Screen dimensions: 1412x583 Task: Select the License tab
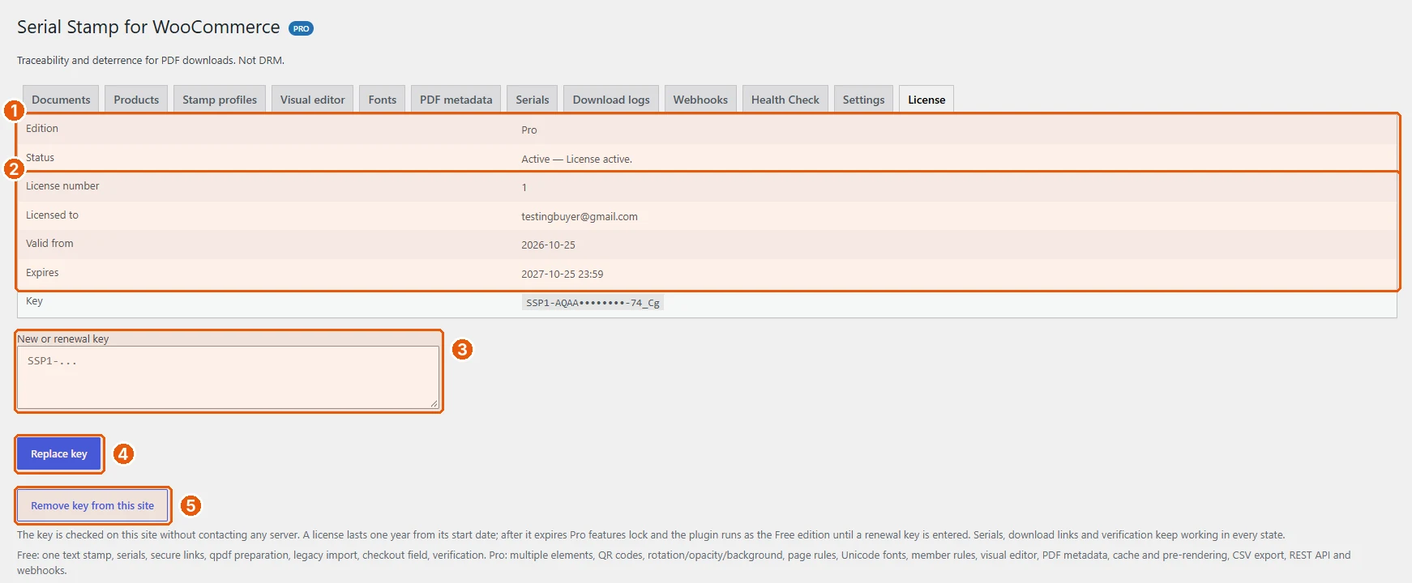pos(926,99)
